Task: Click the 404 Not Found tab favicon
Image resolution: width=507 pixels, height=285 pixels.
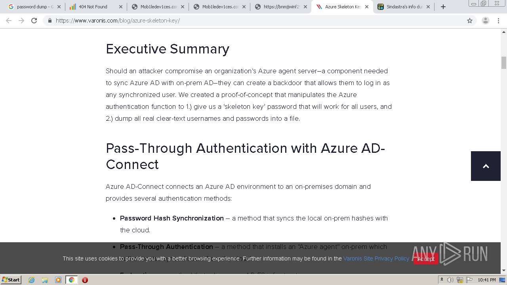Action: coord(73,7)
